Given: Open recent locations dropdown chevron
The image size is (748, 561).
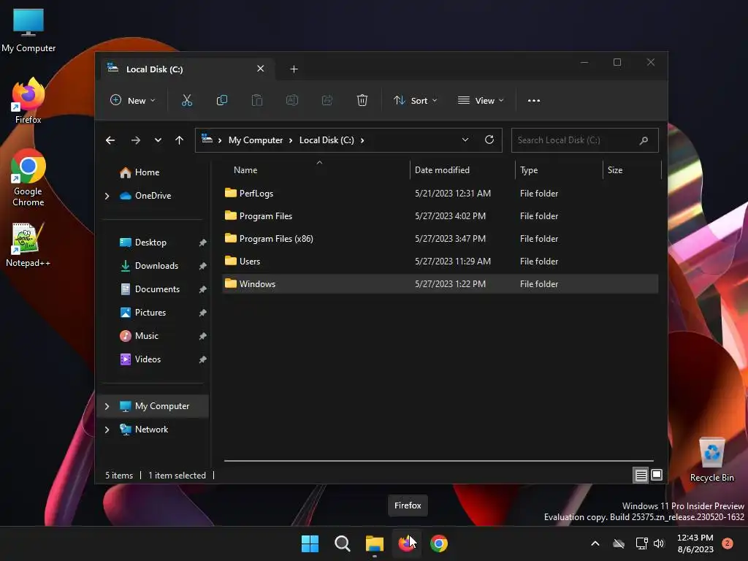Looking at the screenshot, I should point(158,140).
